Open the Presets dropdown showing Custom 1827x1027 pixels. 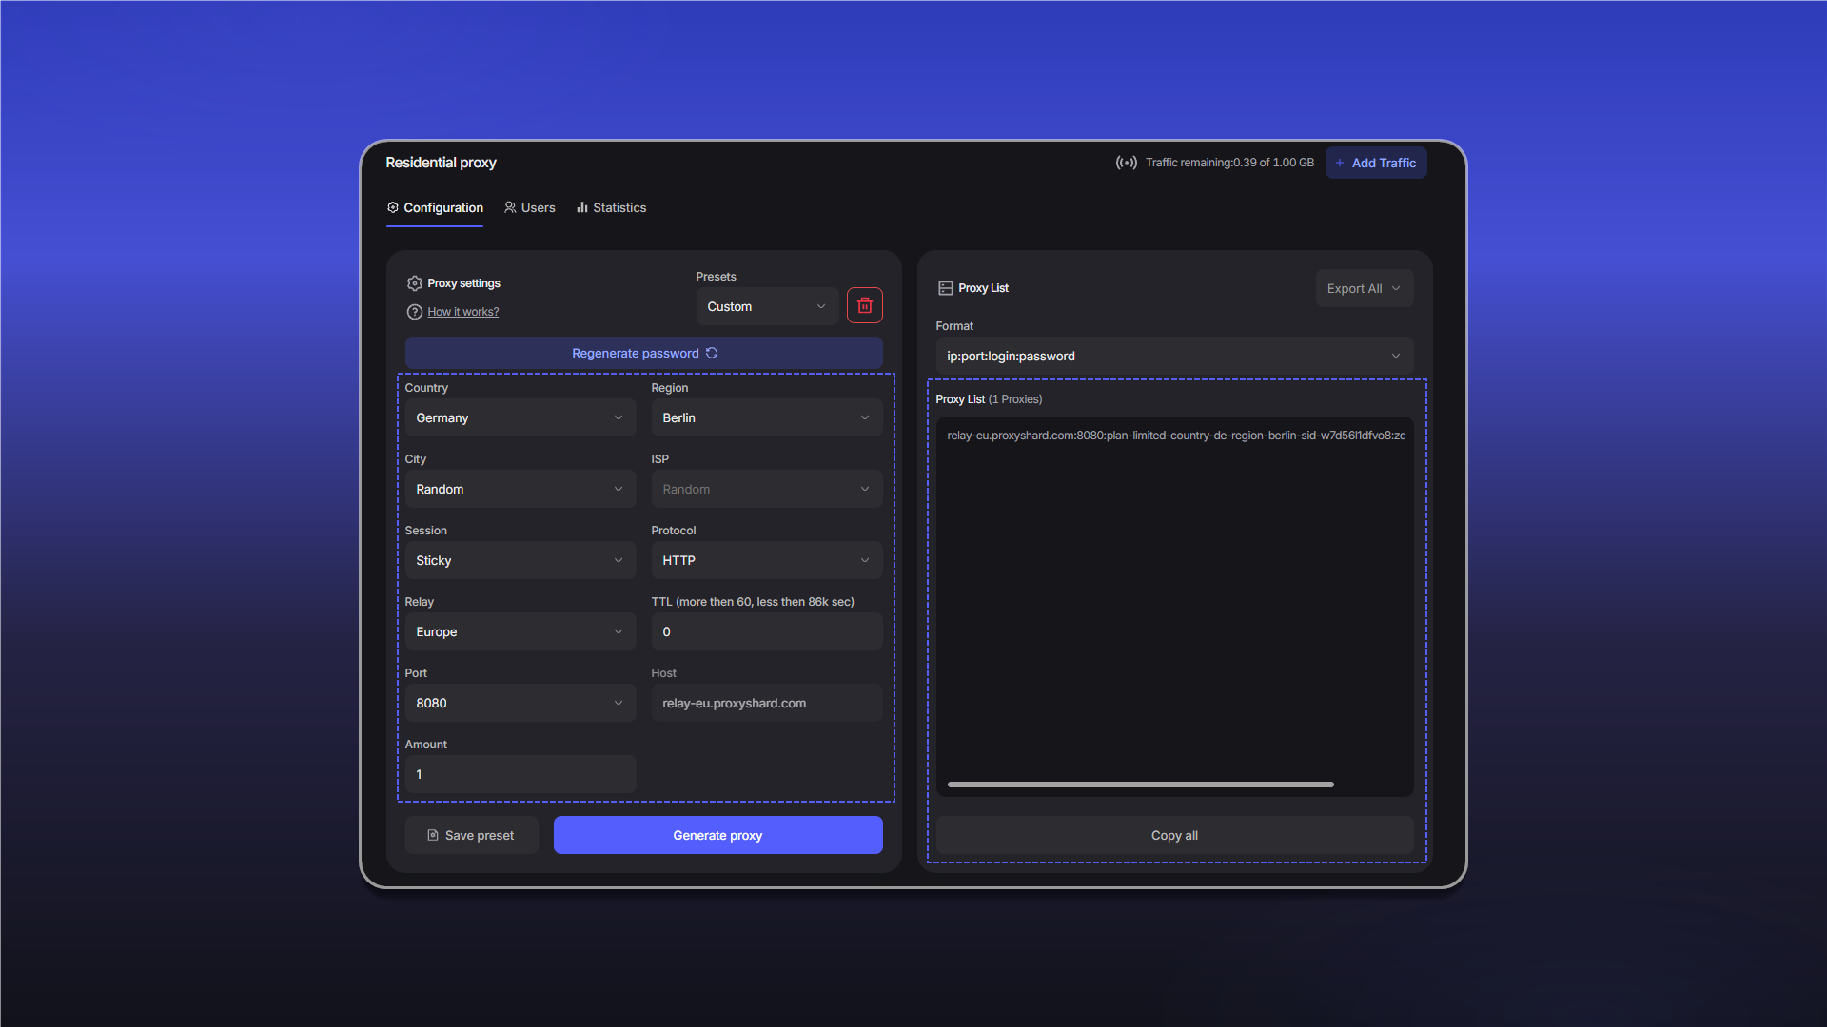click(767, 306)
